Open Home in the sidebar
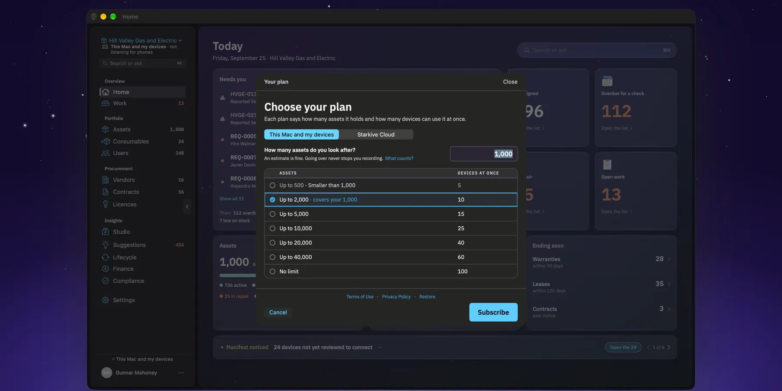 pos(142,92)
